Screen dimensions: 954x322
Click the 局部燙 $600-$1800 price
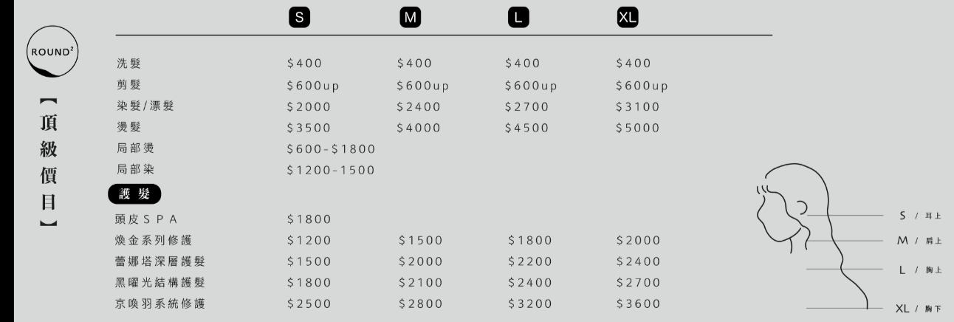(x=331, y=149)
